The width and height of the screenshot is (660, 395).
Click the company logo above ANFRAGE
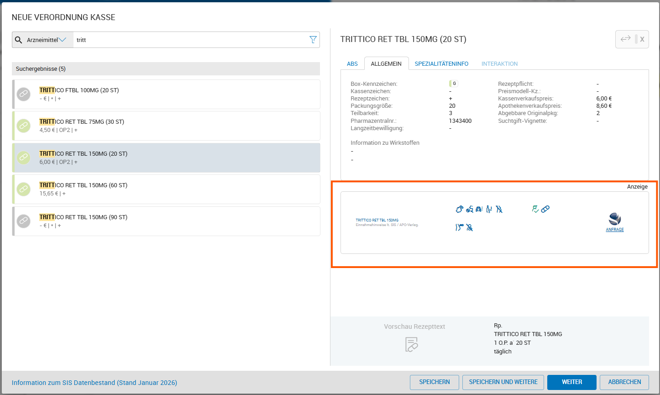coord(614,219)
